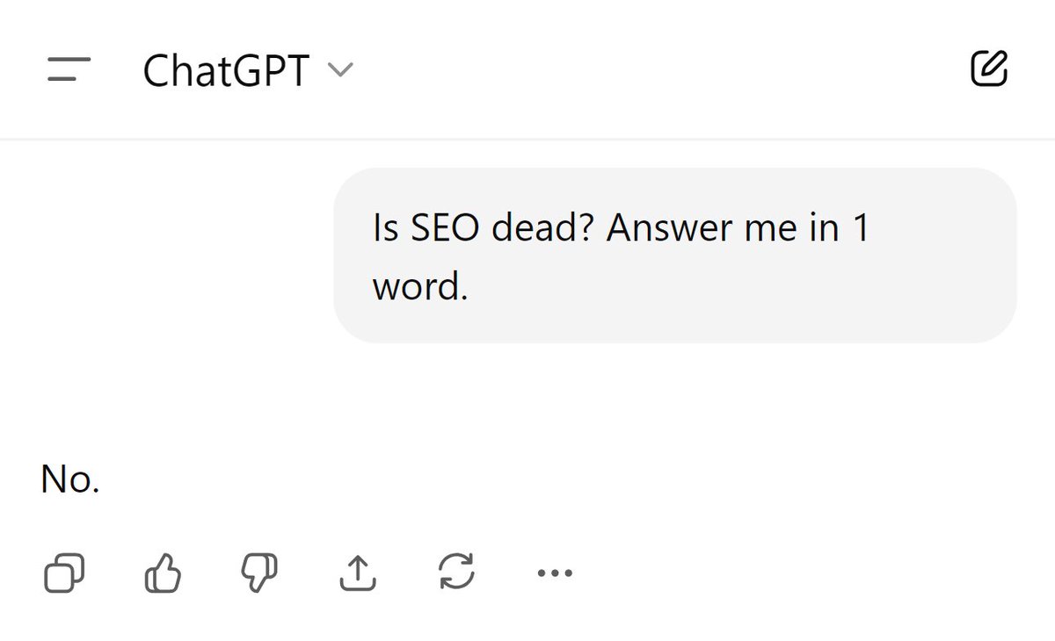
Task: Share the response using upload arrow icon
Action: (x=358, y=573)
